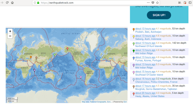This screenshot has height=105, width=193.
Task: Click pink pin beside Easter Island entry
Action: click(x=134, y=72)
